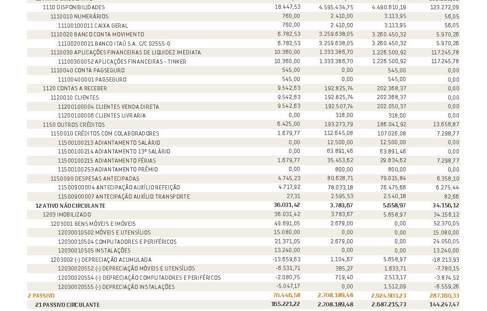
Task: Select CLIENTES VENDA DIRETA account
Action: tap(108, 106)
